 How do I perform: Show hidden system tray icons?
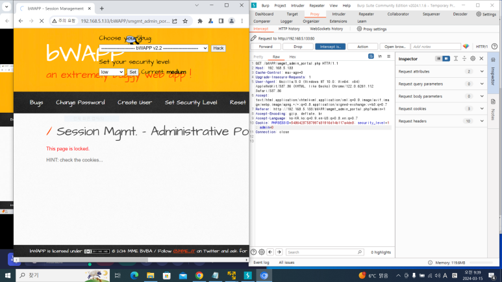(398, 276)
